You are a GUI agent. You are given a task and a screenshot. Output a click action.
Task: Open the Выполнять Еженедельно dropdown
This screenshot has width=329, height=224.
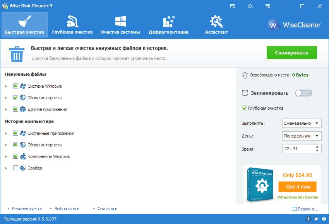click(302, 123)
